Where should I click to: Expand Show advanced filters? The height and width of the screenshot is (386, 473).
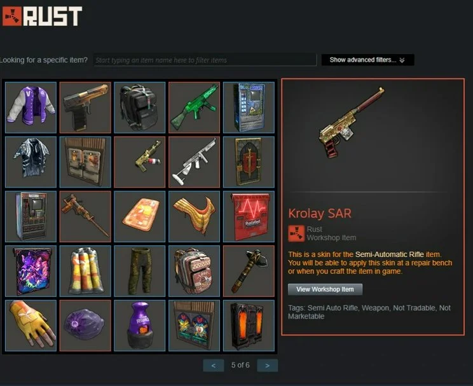coord(367,60)
